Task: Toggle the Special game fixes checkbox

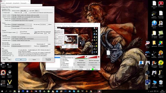Action: [x=3, y=56]
